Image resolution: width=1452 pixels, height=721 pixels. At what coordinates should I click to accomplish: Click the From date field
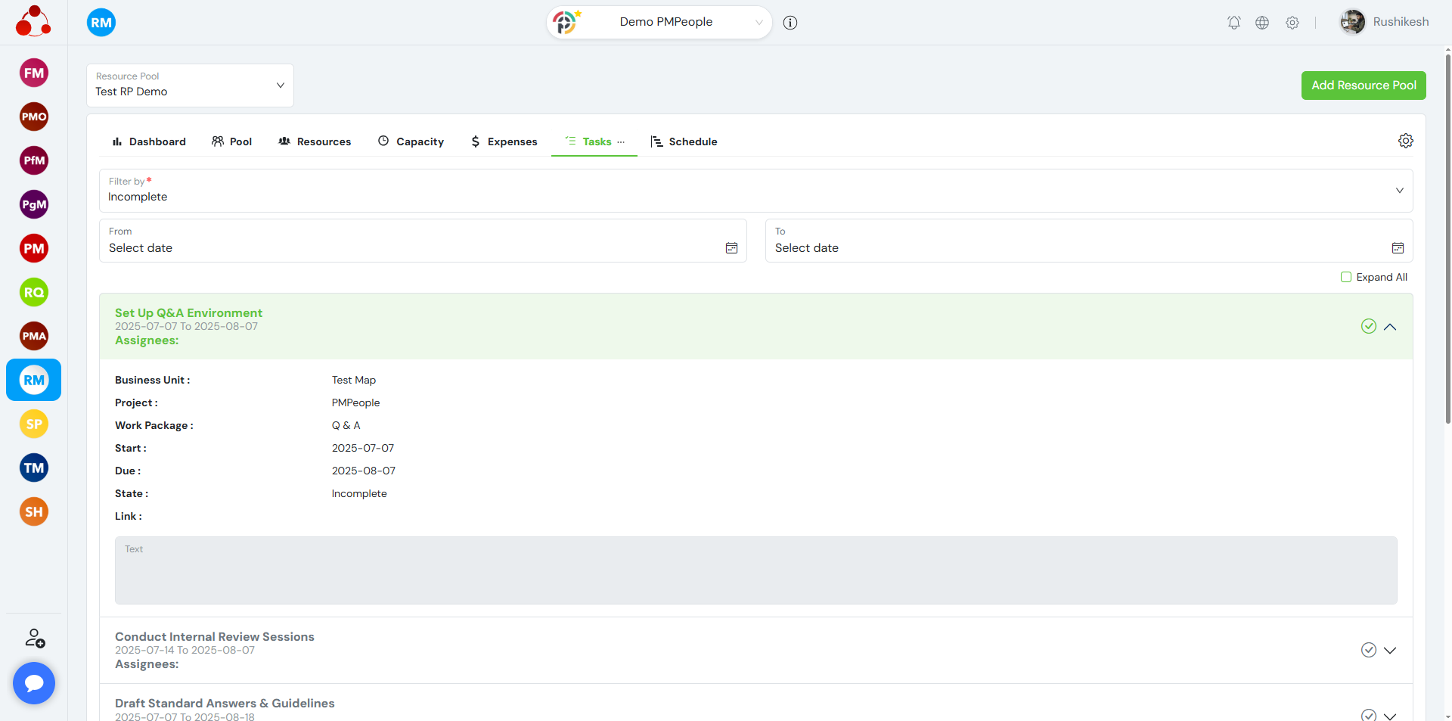pos(423,241)
